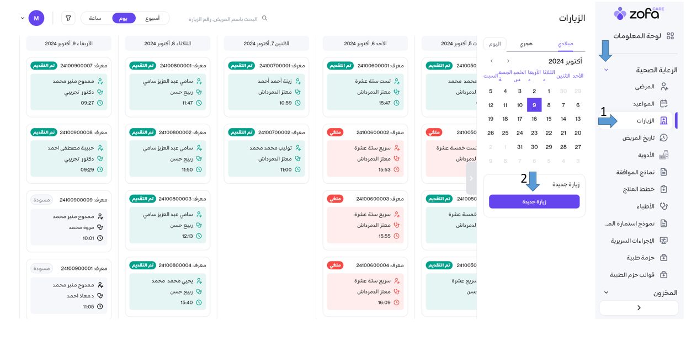Open consent forms (نماذج الموافقة) icon

[x=664, y=172]
